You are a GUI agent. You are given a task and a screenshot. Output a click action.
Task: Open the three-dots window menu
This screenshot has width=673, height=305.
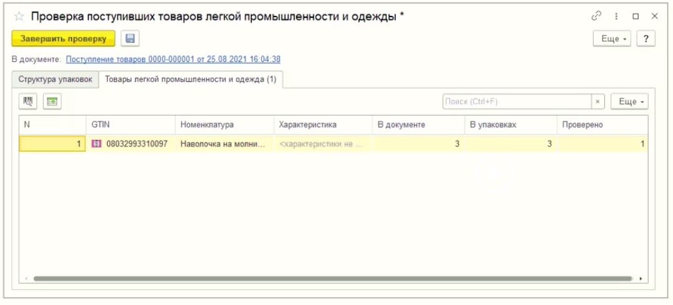(617, 17)
